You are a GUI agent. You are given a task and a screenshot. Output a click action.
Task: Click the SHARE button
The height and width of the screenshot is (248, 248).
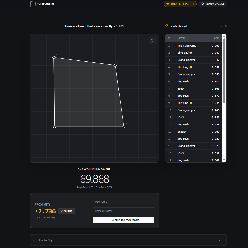66,211
